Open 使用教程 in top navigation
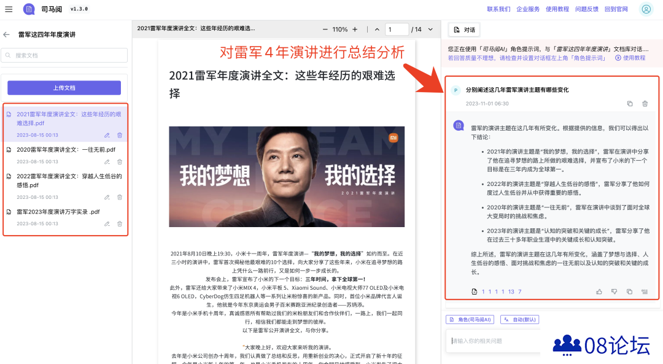663x364 pixels. [557, 9]
